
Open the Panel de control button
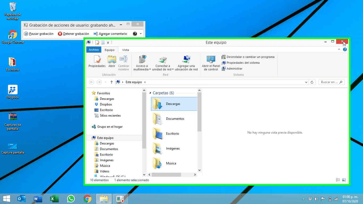coord(211,63)
